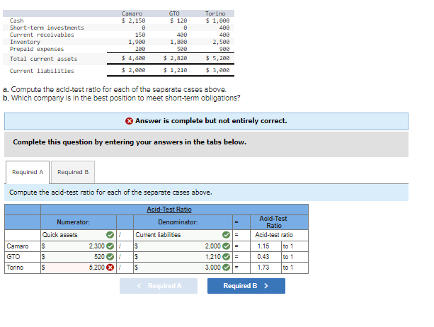Click the Camaro cash value $ 2,150
The width and height of the screenshot is (434, 327).
[x=133, y=21]
